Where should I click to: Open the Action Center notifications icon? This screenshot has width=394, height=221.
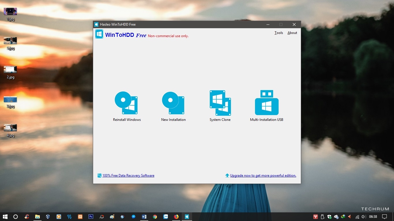tap(384, 217)
